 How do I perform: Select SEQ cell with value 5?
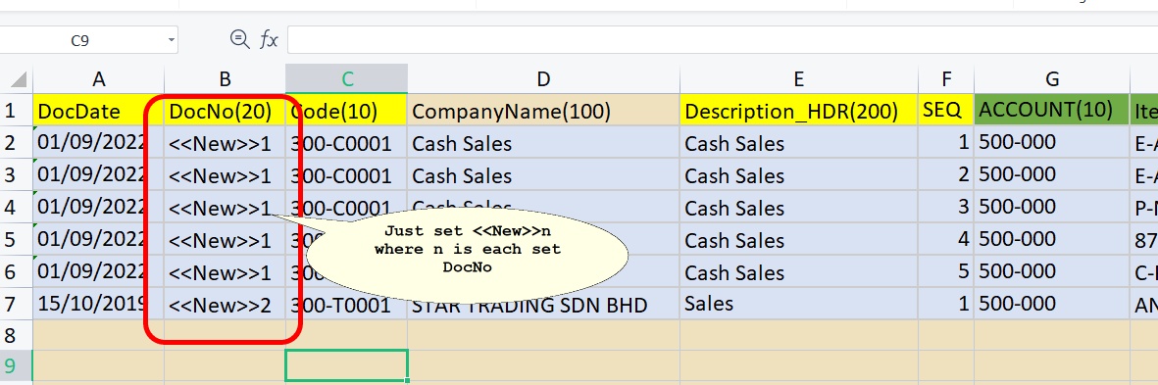coord(946,271)
